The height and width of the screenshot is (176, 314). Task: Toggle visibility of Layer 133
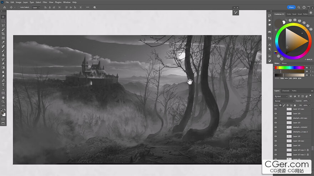coord(275,123)
